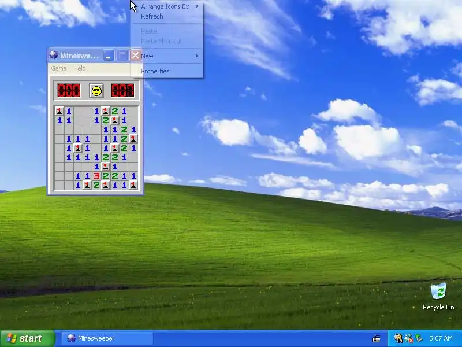This screenshot has height=347, width=462.
Task: Click the only flag in the second minefield row
Action: [x=115, y=120]
